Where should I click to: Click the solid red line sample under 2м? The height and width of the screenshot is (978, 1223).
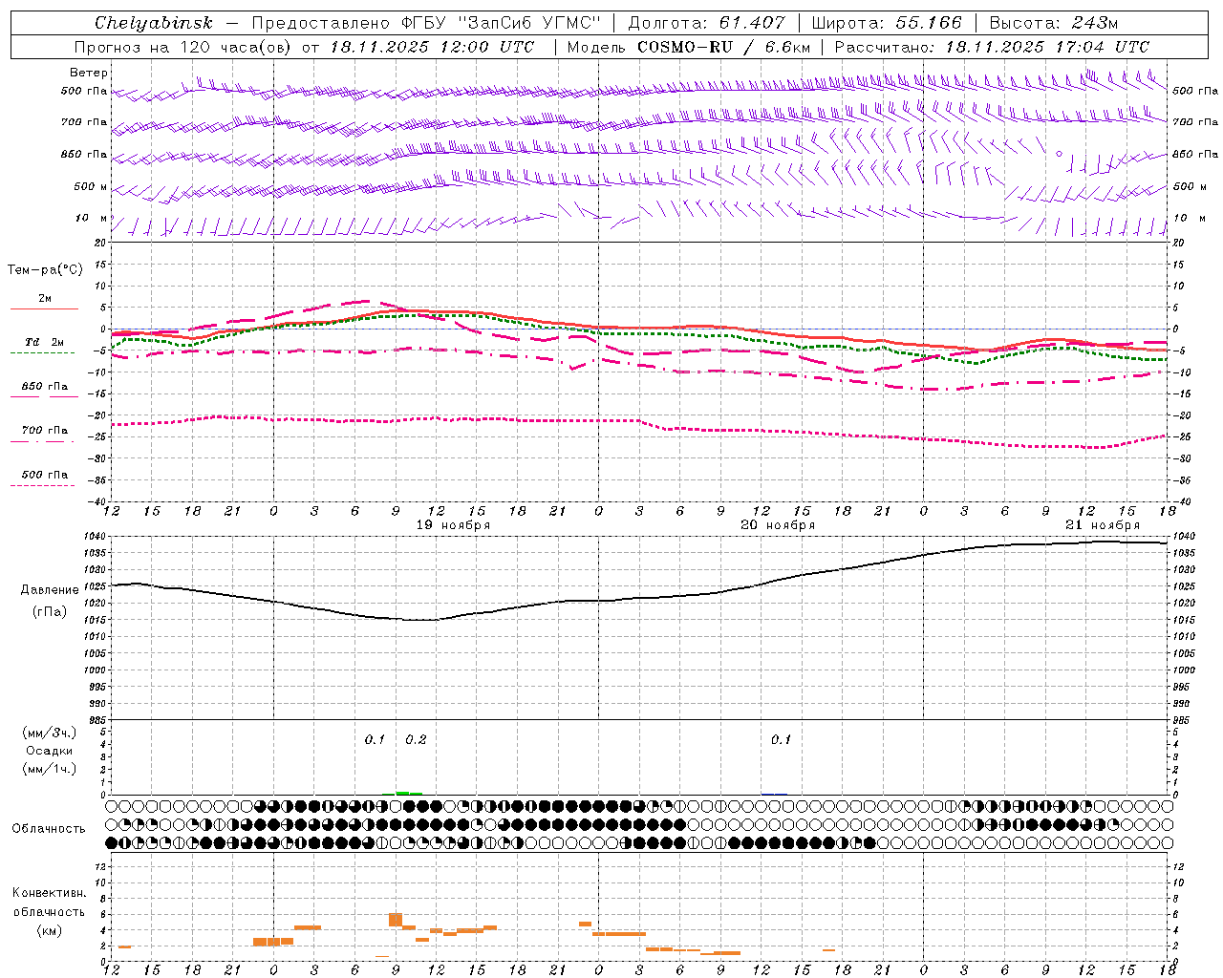point(44,308)
